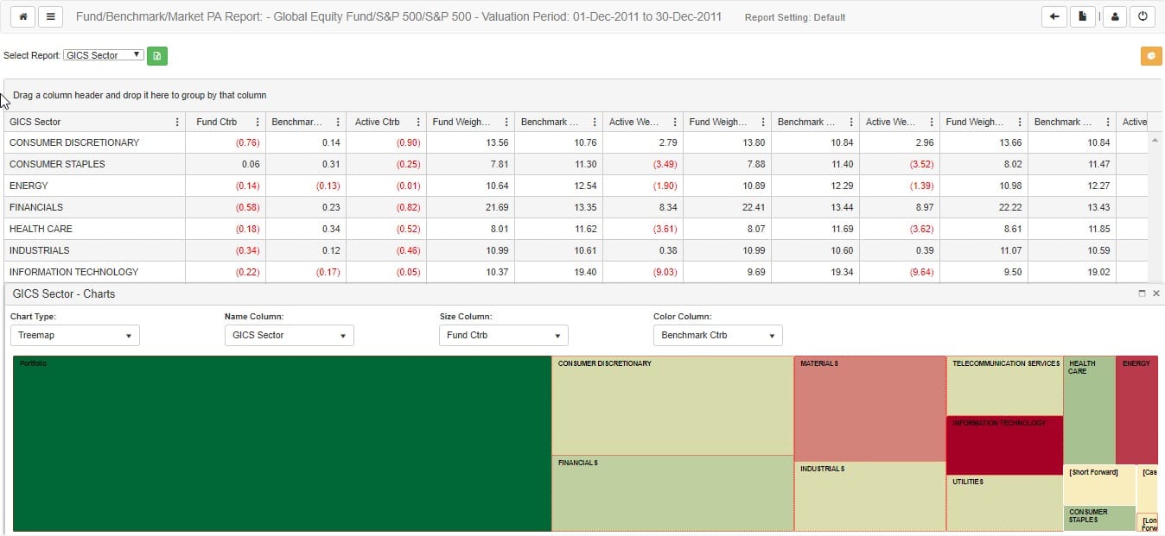Click the green Excel export icon
The height and width of the screenshot is (536, 1165).
click(x=157, y=55)
